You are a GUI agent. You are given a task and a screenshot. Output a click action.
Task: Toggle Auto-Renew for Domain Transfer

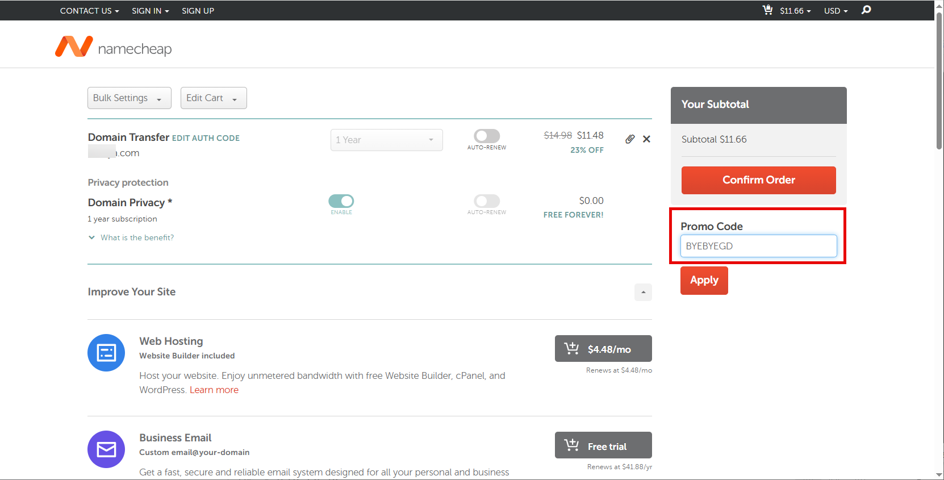click(x=487, y=136)
